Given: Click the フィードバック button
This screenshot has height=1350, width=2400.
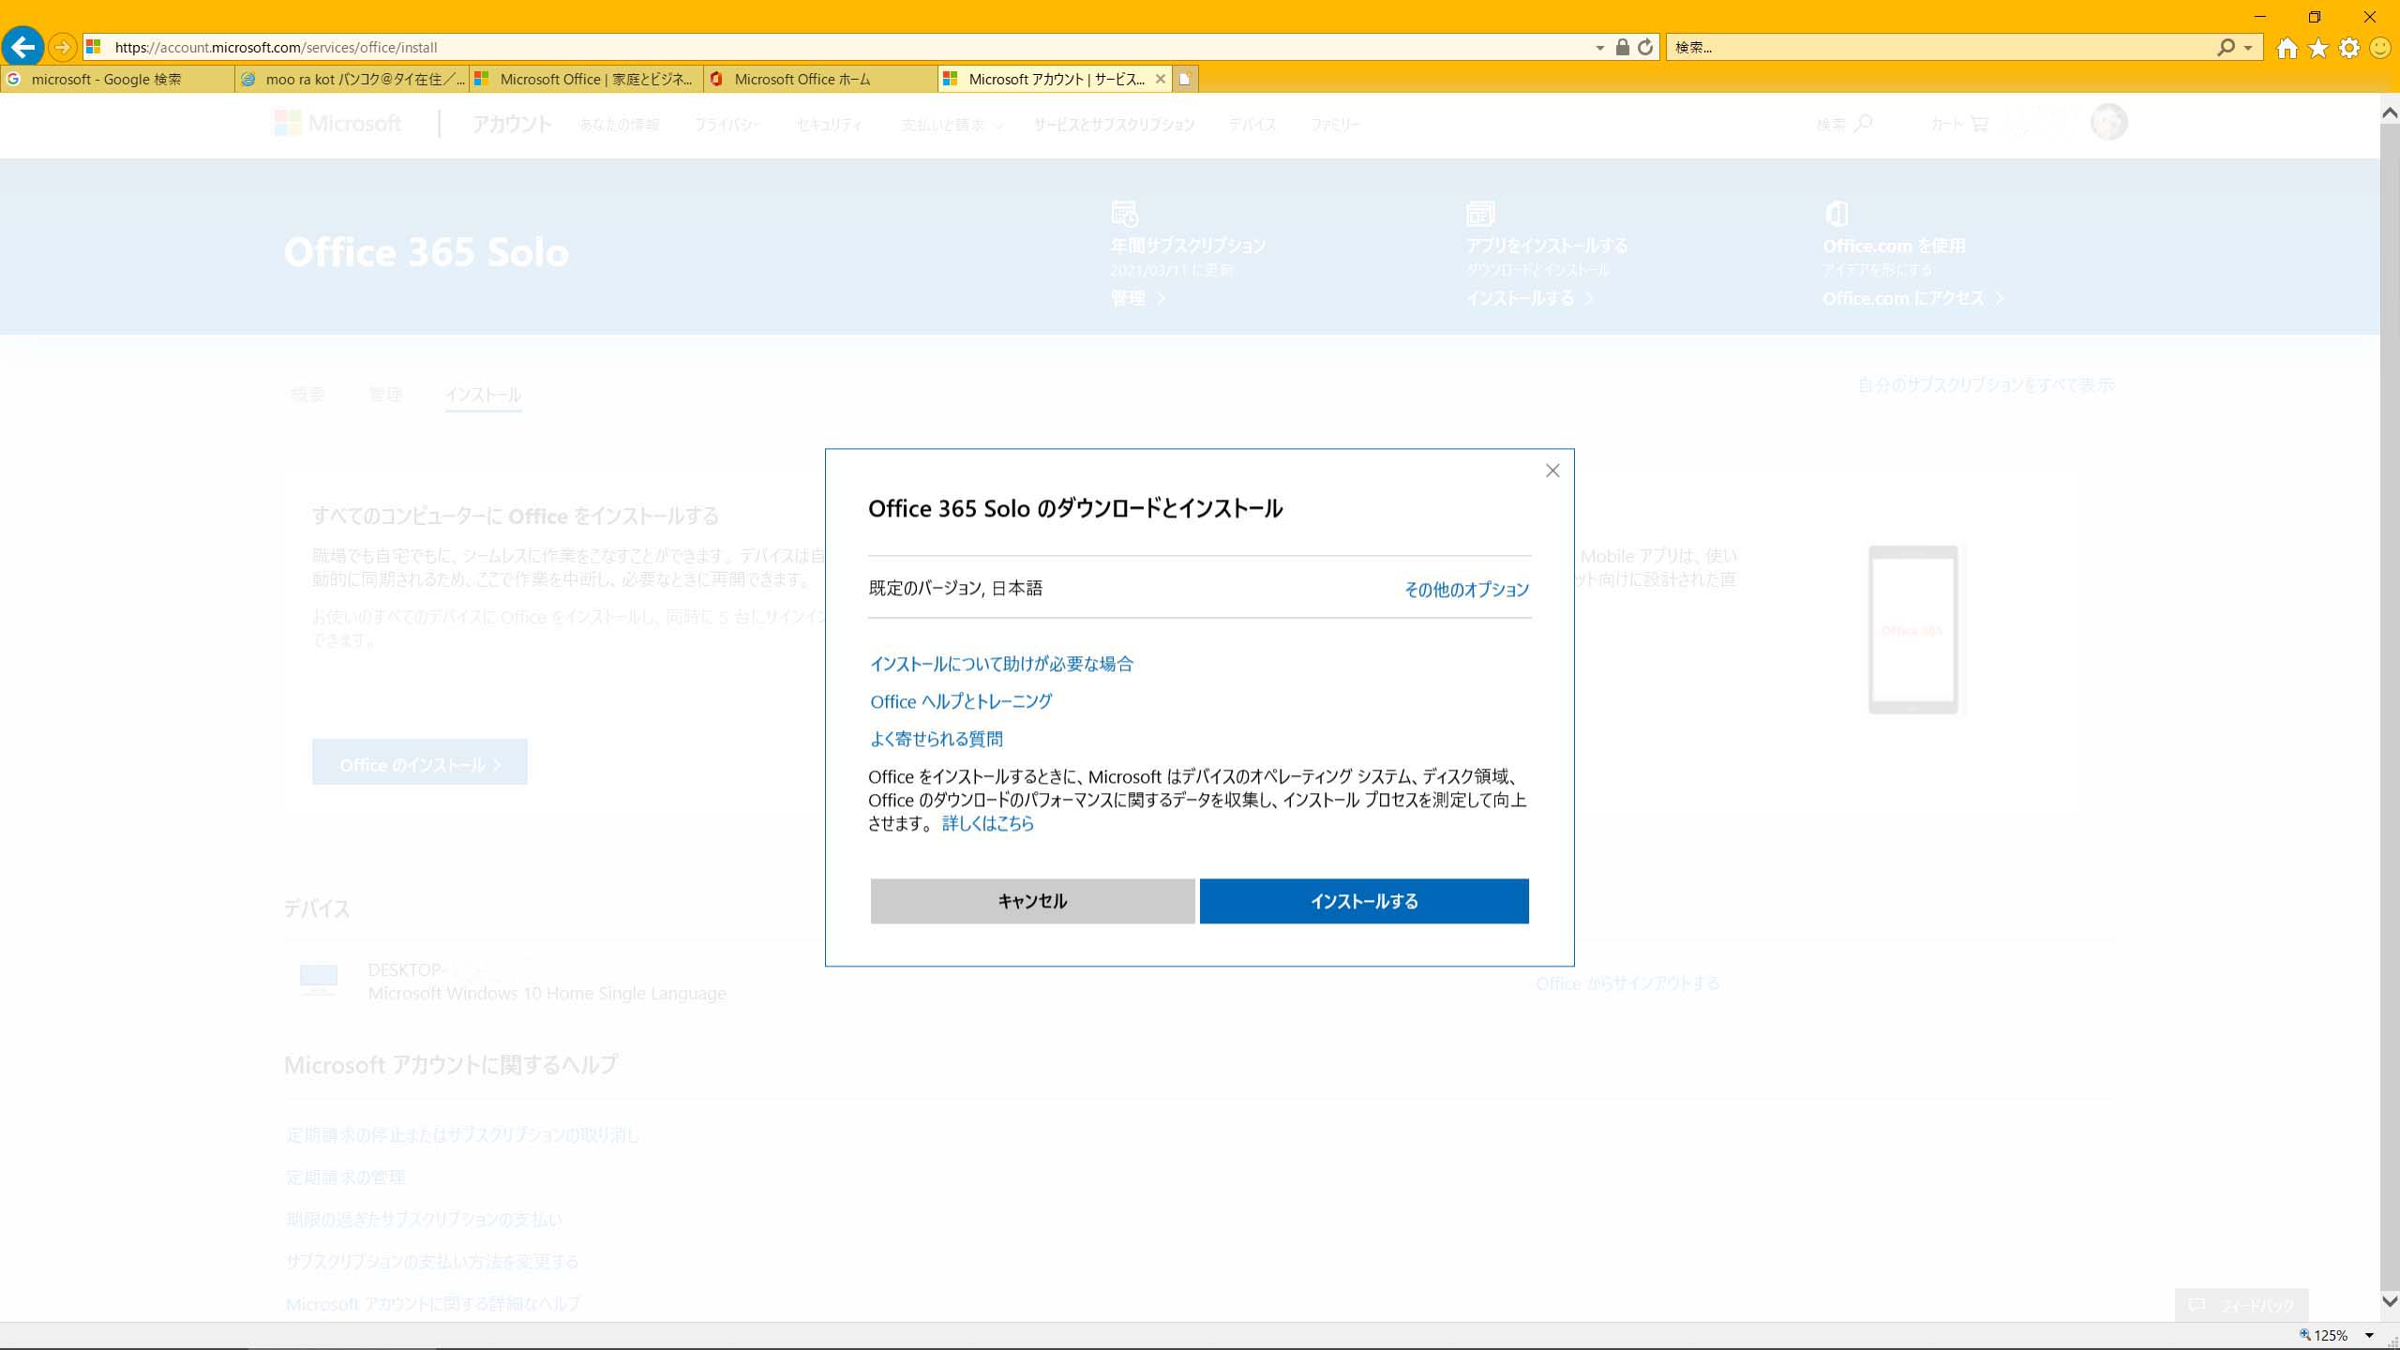Looking at the screenshot, I should tap(2242, 1305).
